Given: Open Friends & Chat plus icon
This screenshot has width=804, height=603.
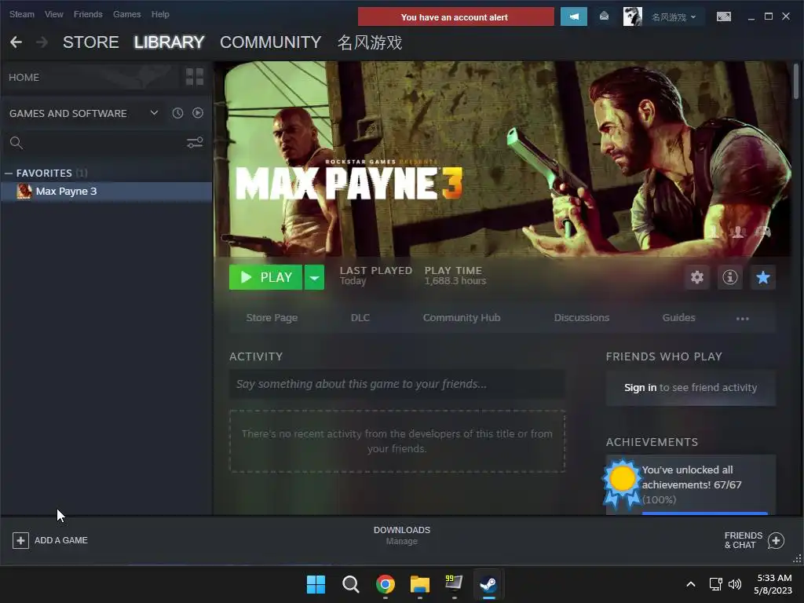Looking at the screenshot, I should 776,540.
